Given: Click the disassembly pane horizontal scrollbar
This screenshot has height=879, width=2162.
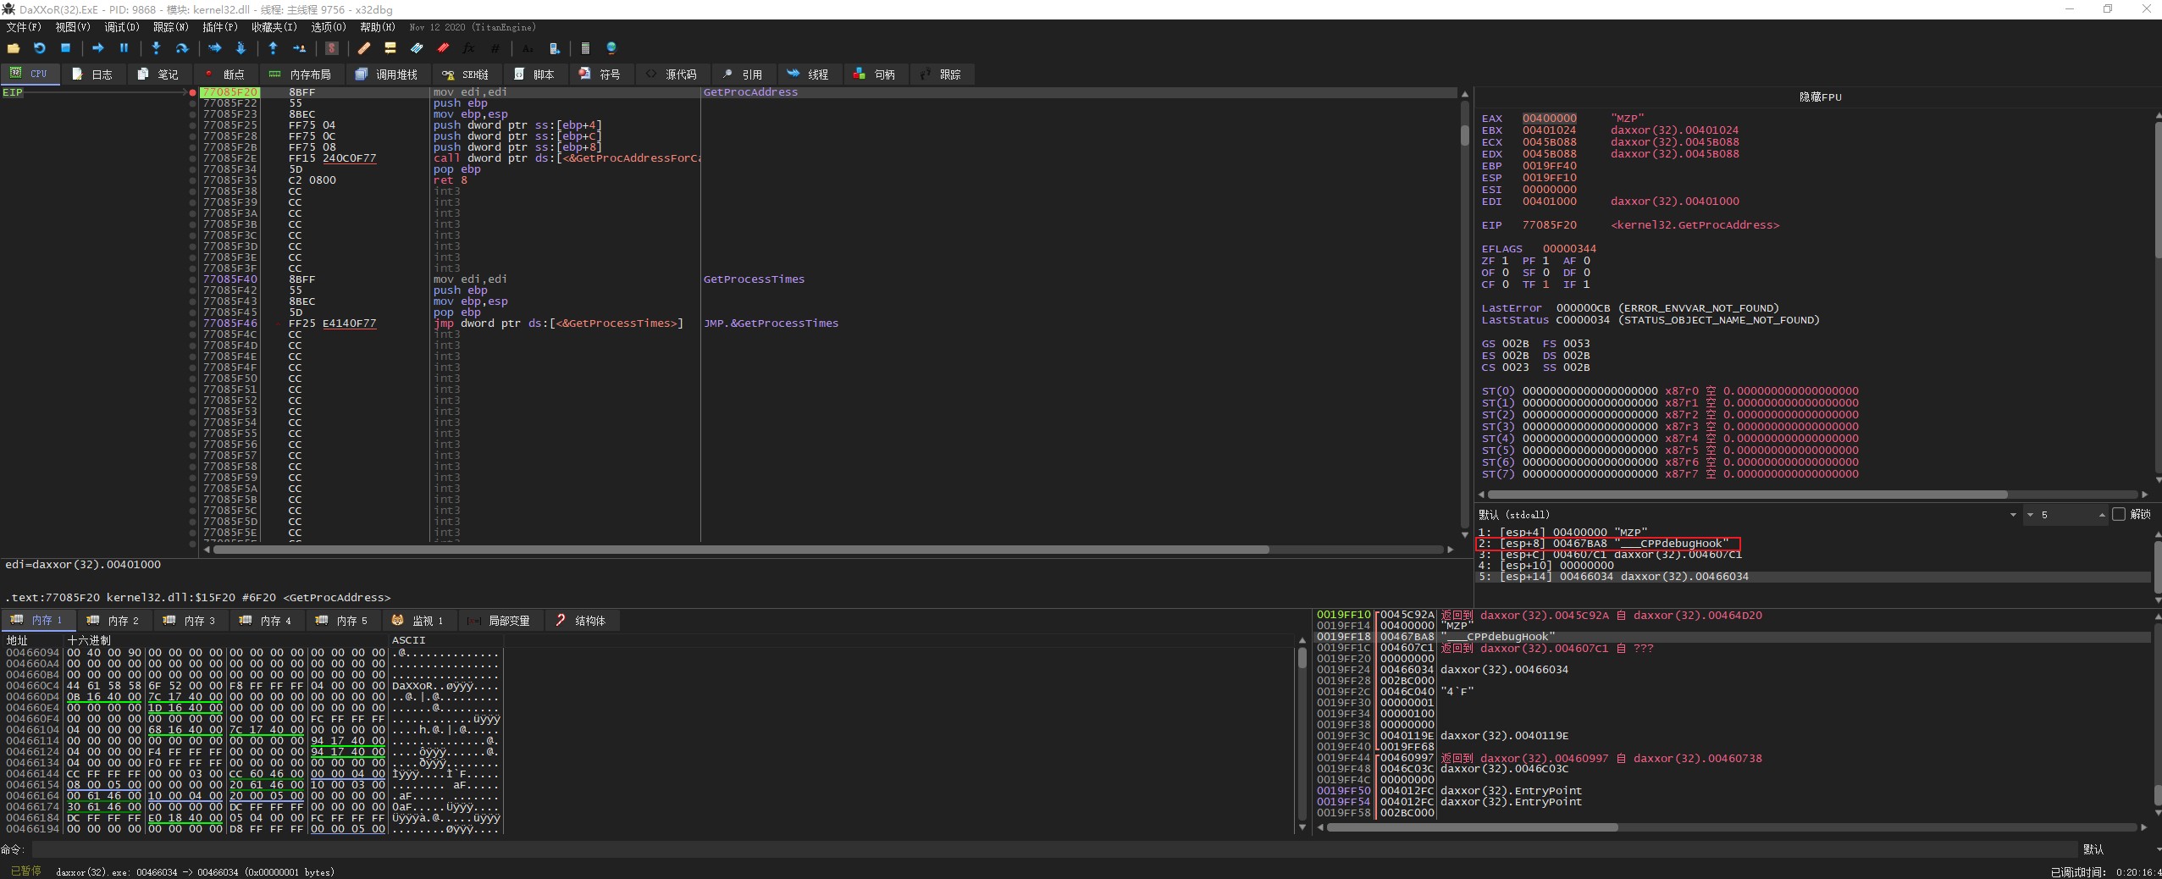Looking at the screenshot, I should pyautogui.click(x=741, y=550).
